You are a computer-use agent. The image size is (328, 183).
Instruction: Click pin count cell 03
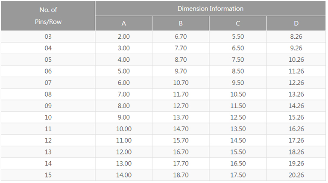48,37
